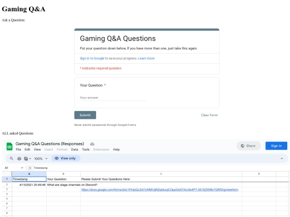Open the Help menu
The width and height of the screenshot is (290, 217).
(x=117, y=149)
